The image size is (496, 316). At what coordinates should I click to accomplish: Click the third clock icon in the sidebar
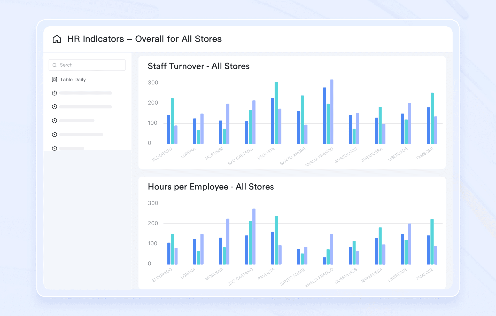(x=54, y=120)
